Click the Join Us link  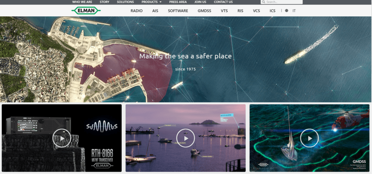(200, 2)
